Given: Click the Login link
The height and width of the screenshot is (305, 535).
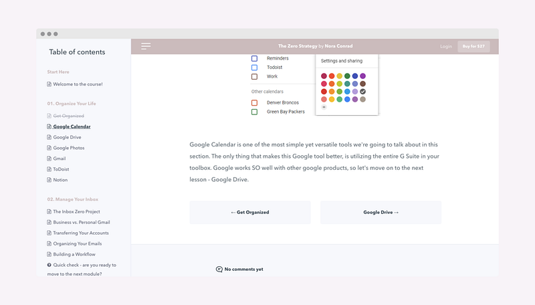Looking at the screenshot, I should (x=446, y=47).
